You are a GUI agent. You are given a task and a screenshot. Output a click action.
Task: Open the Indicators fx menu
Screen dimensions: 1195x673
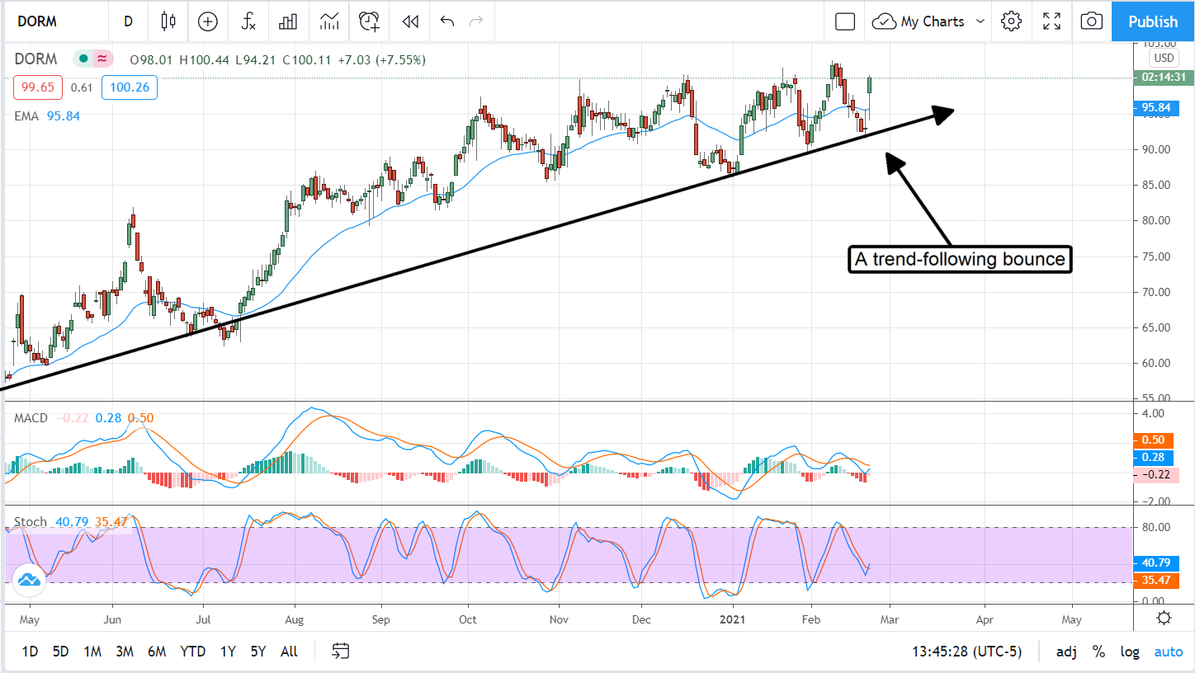[x=248, y=21]
